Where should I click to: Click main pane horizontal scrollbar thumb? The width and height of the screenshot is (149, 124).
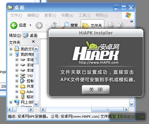[x=107, y=110]
